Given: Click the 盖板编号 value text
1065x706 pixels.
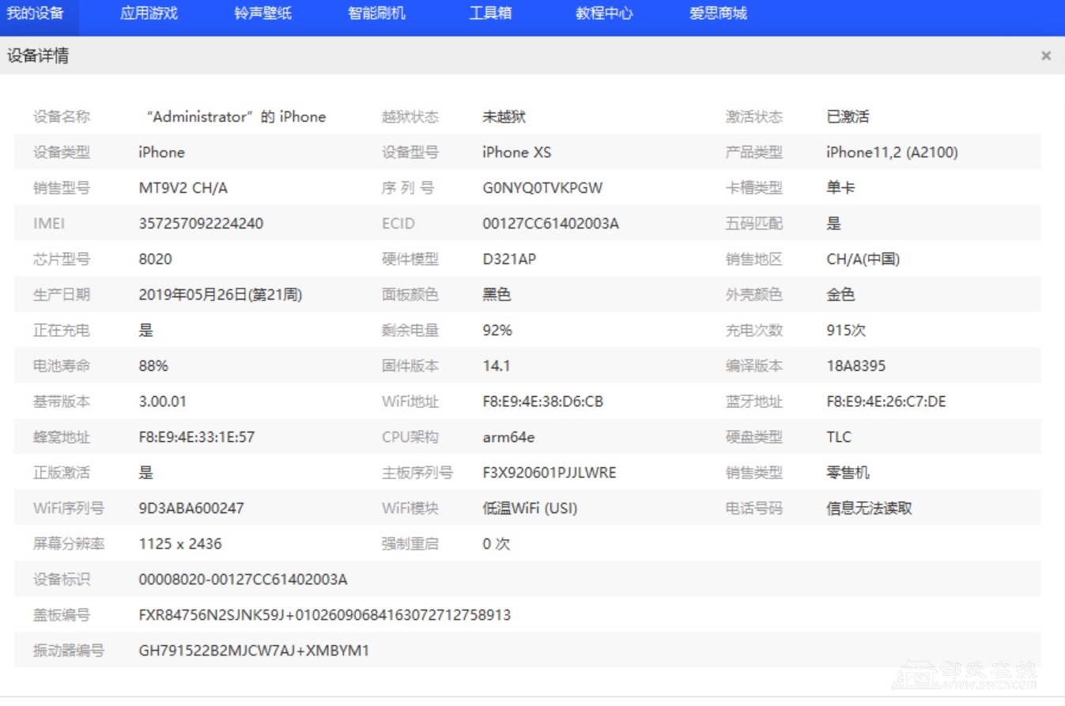Looking at the screenshot, I should point(324,615).
